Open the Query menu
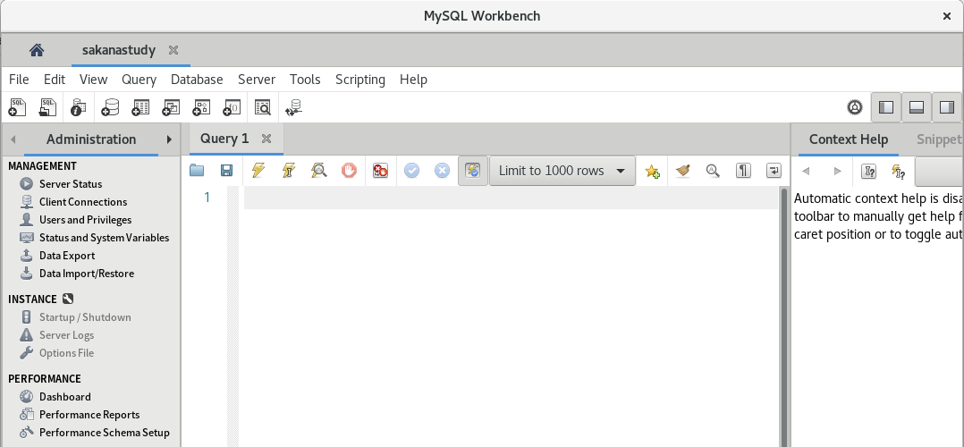 [139, 80]
